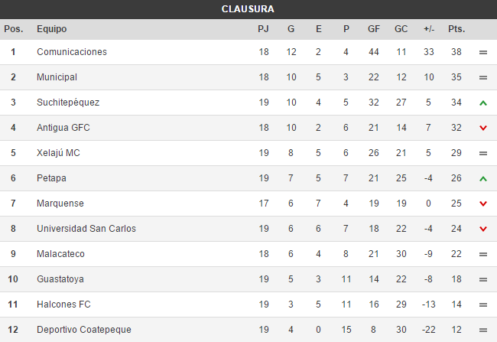Viewport: 497px width, 342px height.
Task: Select the CLAUSURA header tab
Action: pyautogui.click(x=248, y=9)
